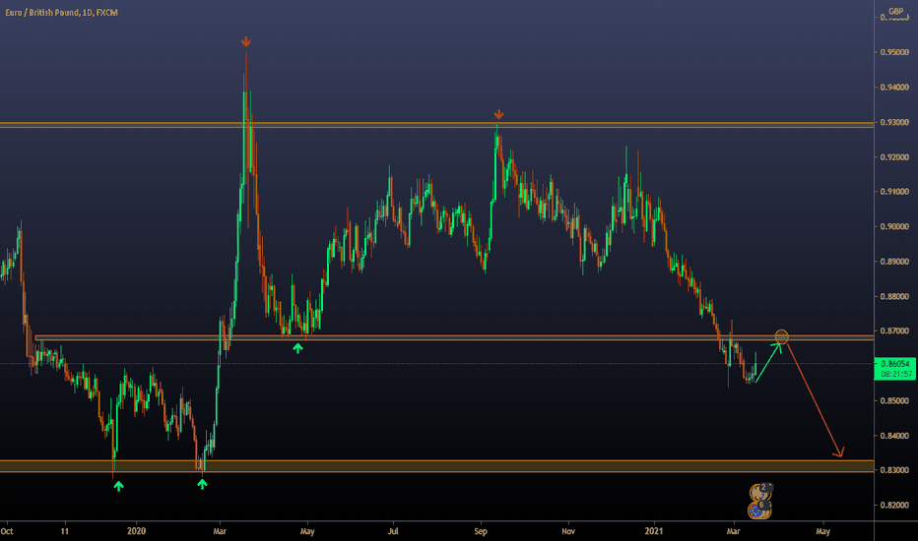The width and height of the screenshot is (918, 541).
Task: Click the 0.84000 price axis label
Action: [894, 436]
